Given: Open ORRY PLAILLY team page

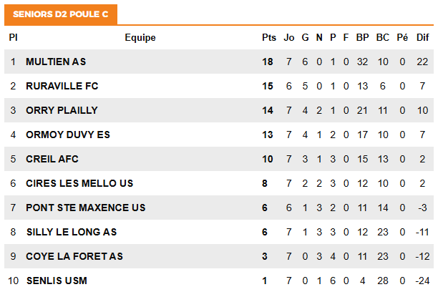Looking at the screenshot, I should (x=62, y=111).
